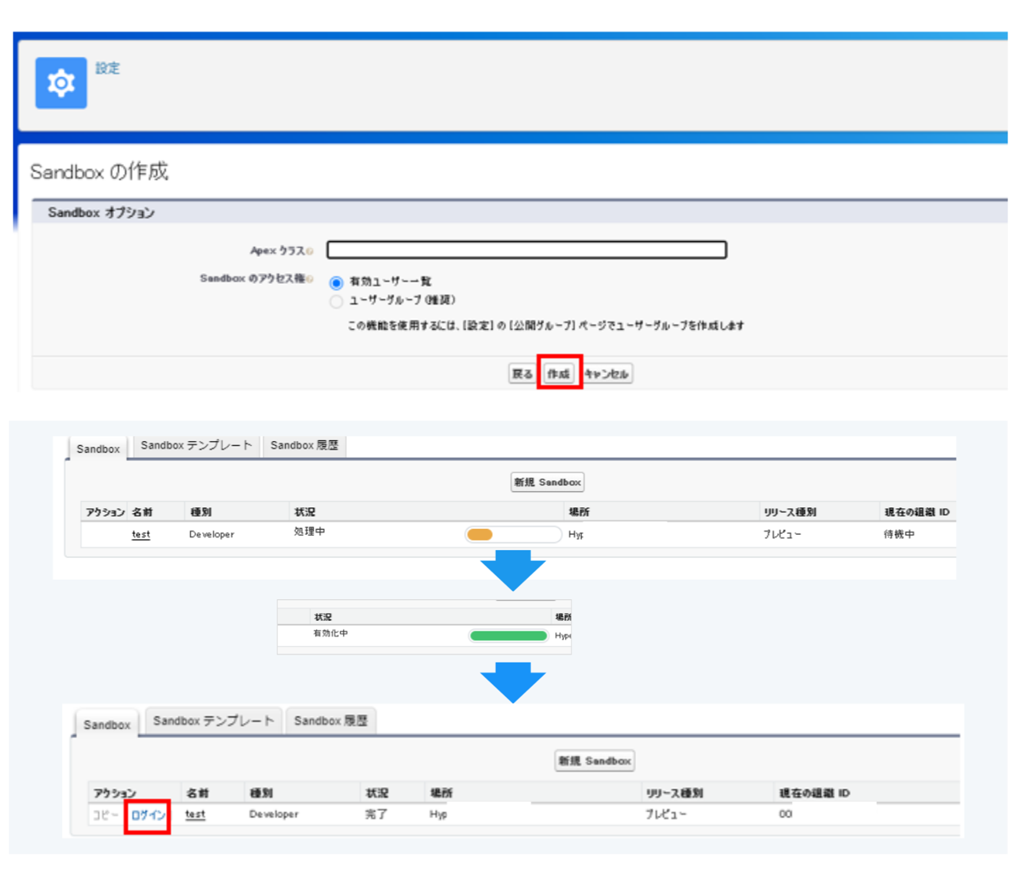This screenshot has width=1020, height=885.
Task: Click the 戻る button
Action: coord(522,373)
